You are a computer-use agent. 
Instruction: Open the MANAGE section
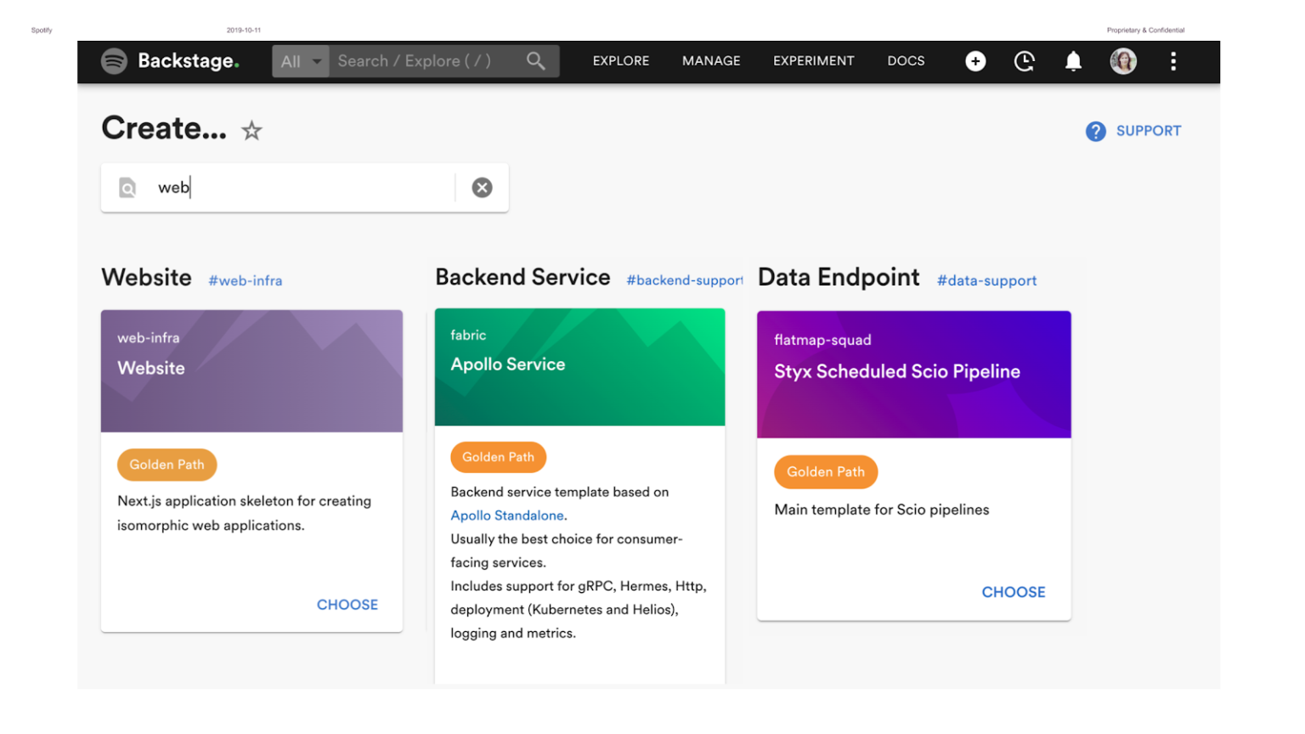(x=711, y=60)
